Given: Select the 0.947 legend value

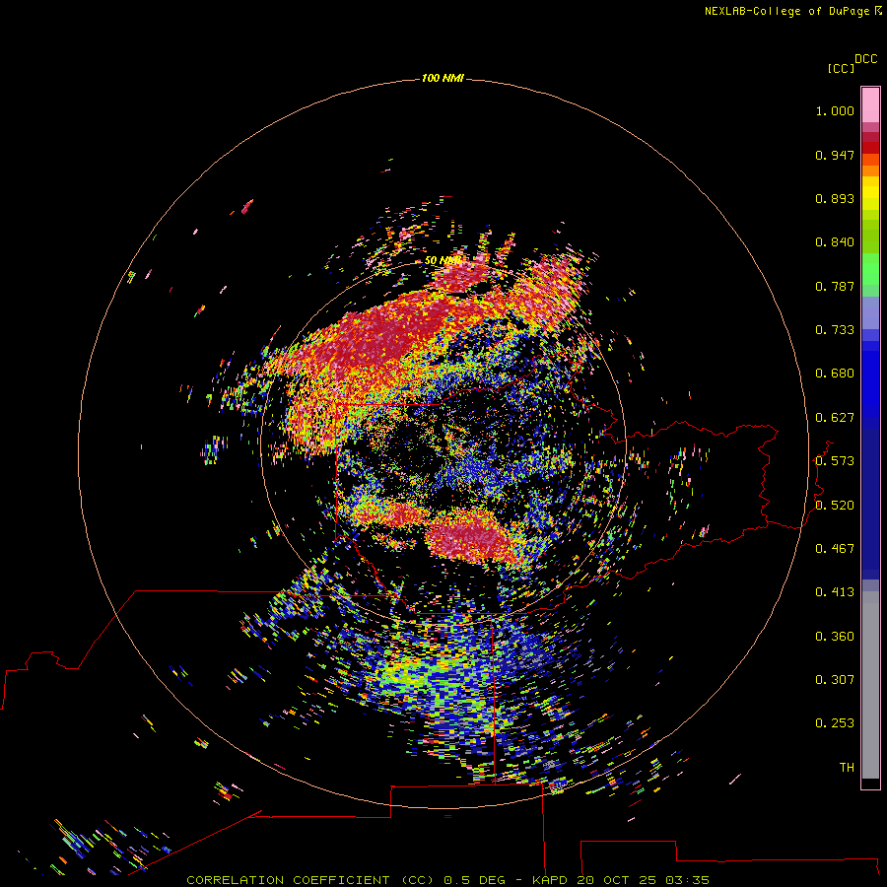Looking at the screenshot, I should pyautogui.click(x=835, y=155).
